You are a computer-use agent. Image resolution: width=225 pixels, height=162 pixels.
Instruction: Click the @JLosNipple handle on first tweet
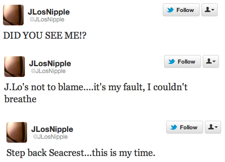(47, 19)
